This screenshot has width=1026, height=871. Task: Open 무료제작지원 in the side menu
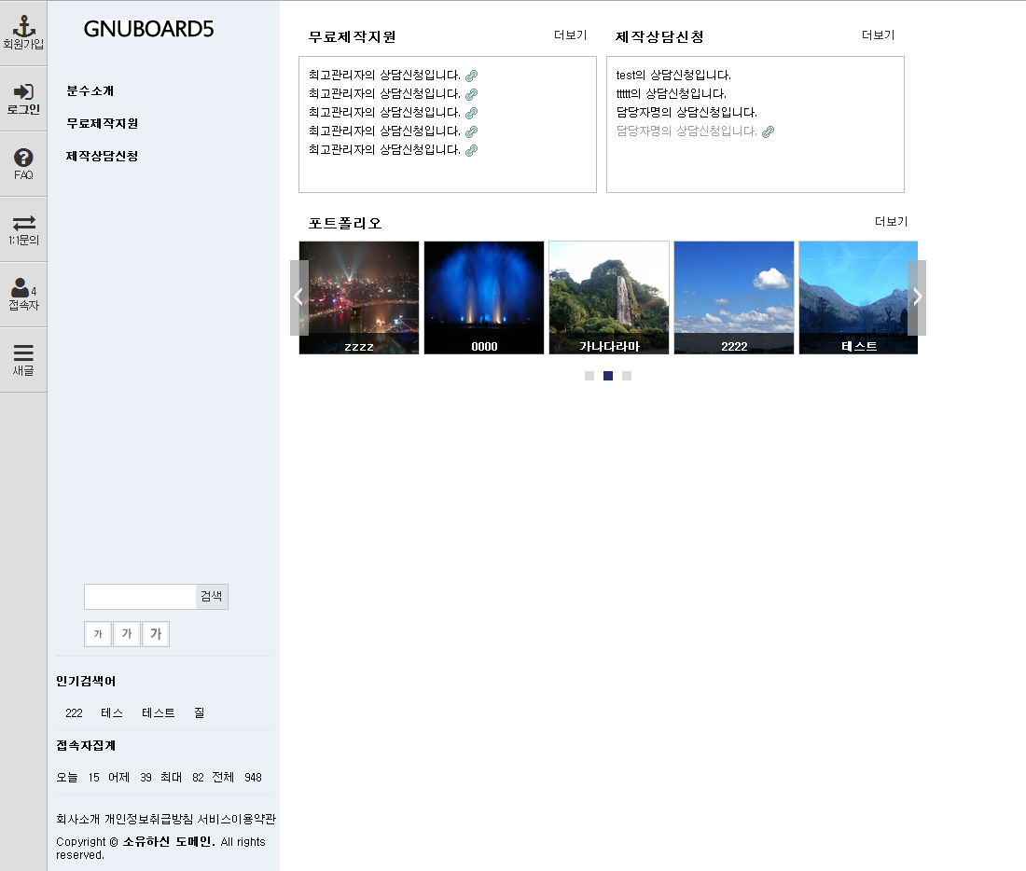click(x=102, y=123)
